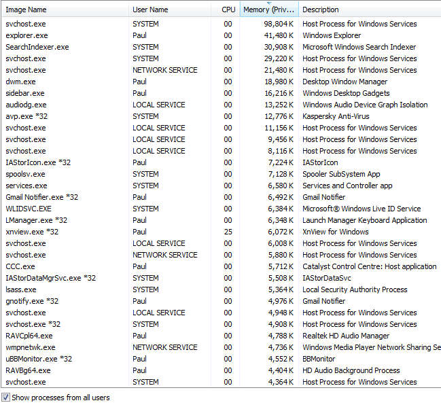
Task: Click the Memory (Private) column header
Action: [269, 10]
